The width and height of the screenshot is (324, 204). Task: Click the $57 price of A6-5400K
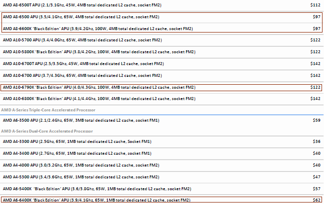[x=317, y=189]
